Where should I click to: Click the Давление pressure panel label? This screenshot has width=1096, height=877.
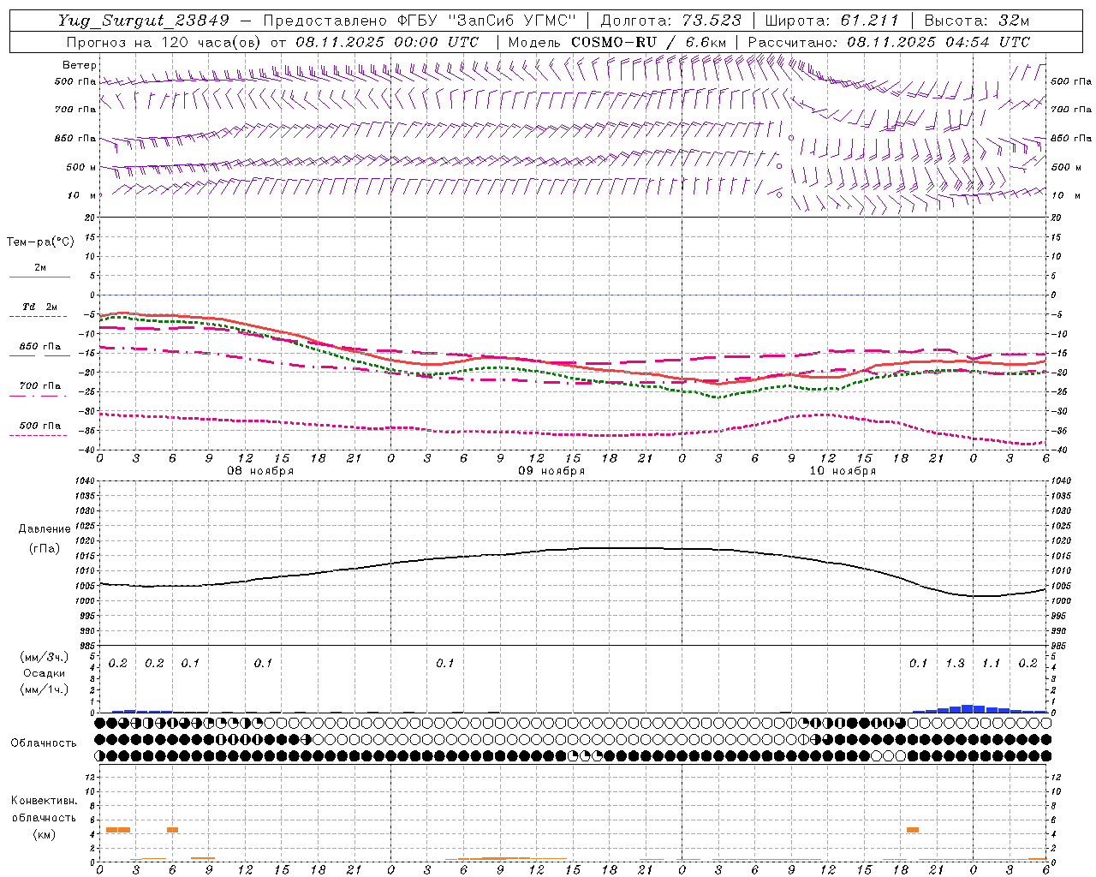45,529
